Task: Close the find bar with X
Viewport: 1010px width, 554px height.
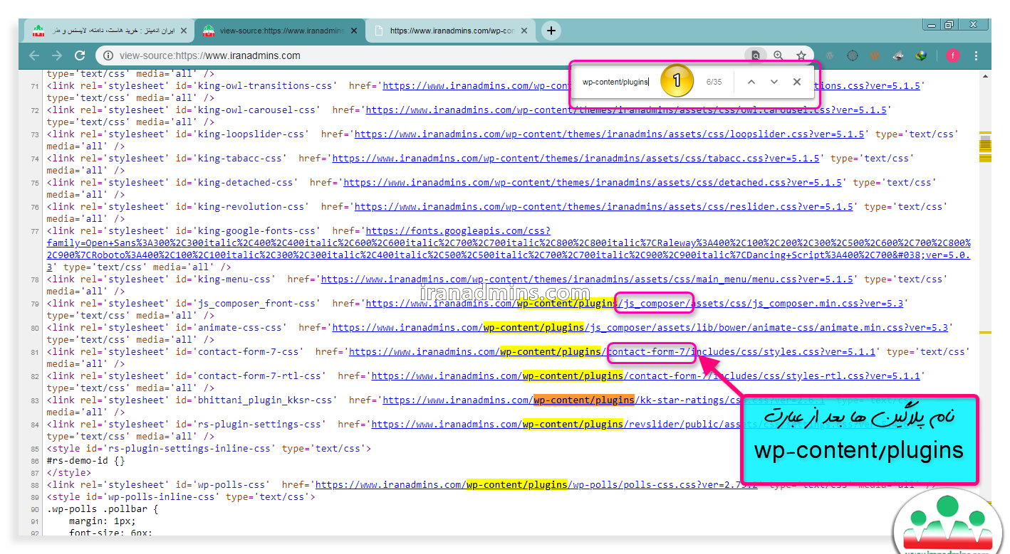Action: (x=797, y=82)
